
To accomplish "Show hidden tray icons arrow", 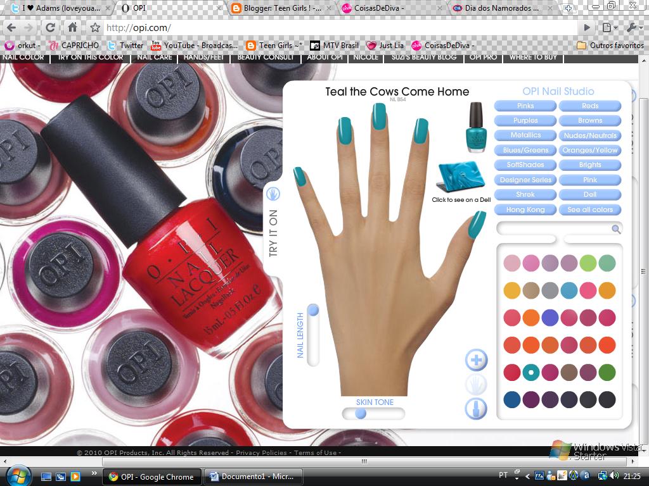I will tap(527, 476).
